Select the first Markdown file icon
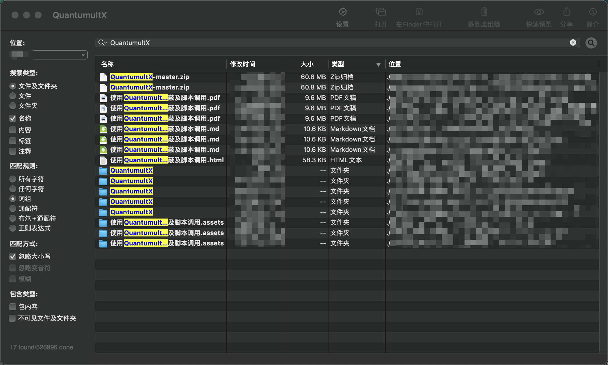Screen dimensions: 608x365 (x=103, y=129)
